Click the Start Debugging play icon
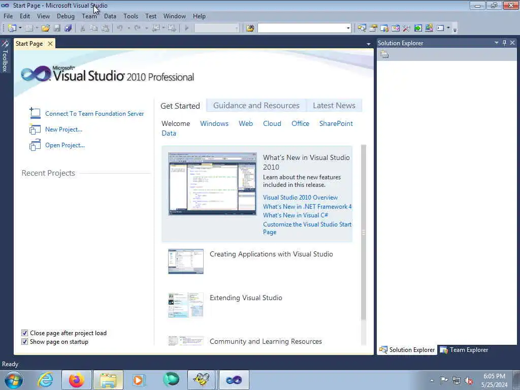The width and height of the screenshot is (520, 390). [x=186, y=28]
